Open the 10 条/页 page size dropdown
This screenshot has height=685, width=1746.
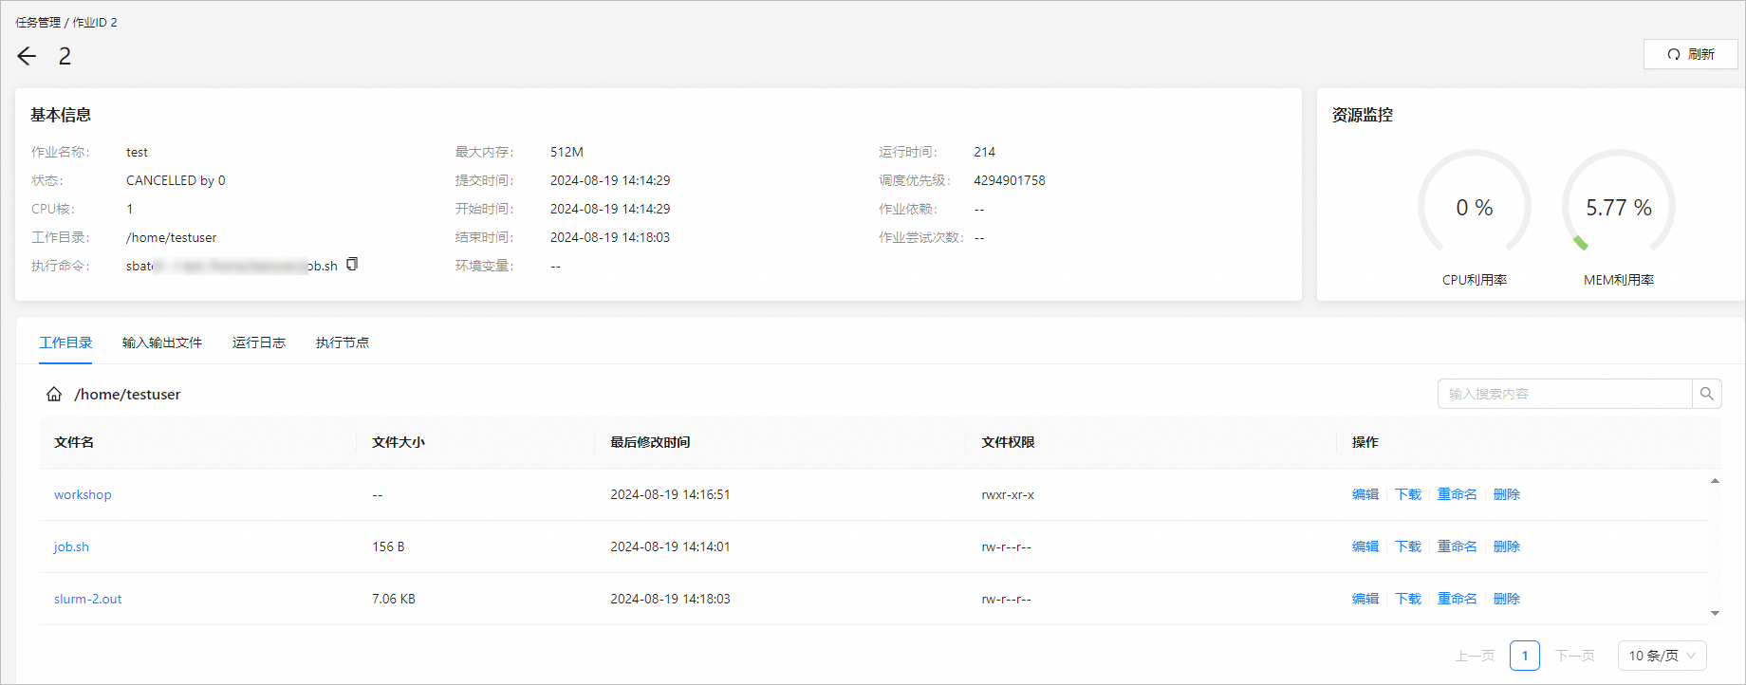pos(1662,656)
